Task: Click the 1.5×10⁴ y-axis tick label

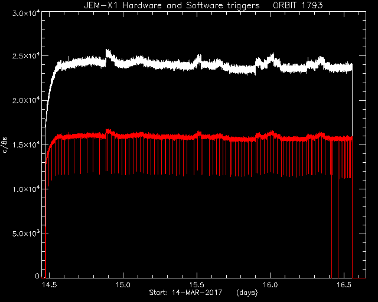Action: click(x=26, y=145)
